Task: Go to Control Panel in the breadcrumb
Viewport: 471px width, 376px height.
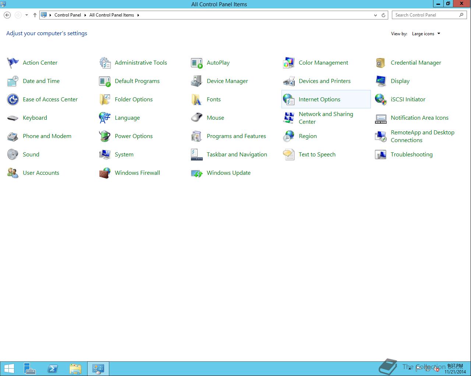Action: pyautogui.click(x=68, y=15)
